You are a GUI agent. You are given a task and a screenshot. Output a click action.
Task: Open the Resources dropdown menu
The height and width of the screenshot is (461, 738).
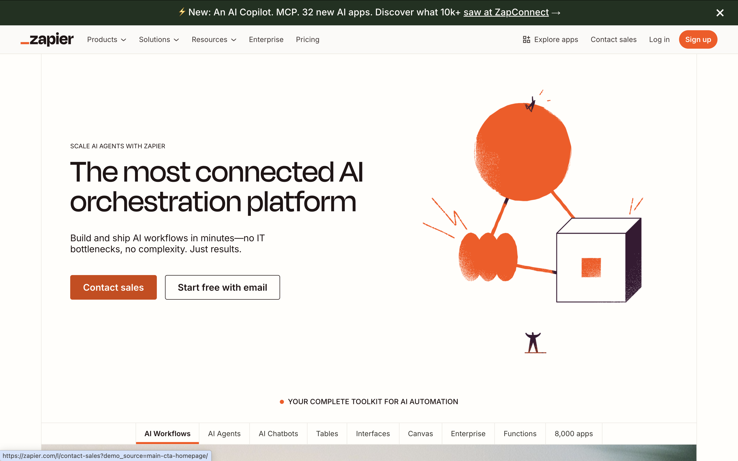pos(214,40)
